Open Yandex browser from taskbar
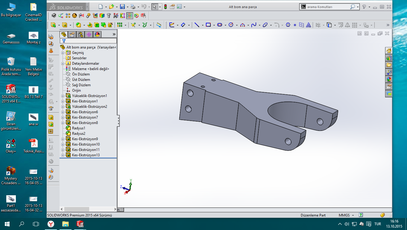Image resolution: width=407 pixels, height=230 pixels. pos(51,224)
